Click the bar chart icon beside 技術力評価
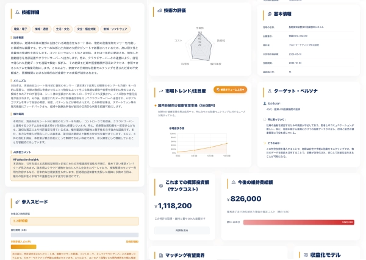This screenshot has height=260, width=366. [x=160, y=10]
